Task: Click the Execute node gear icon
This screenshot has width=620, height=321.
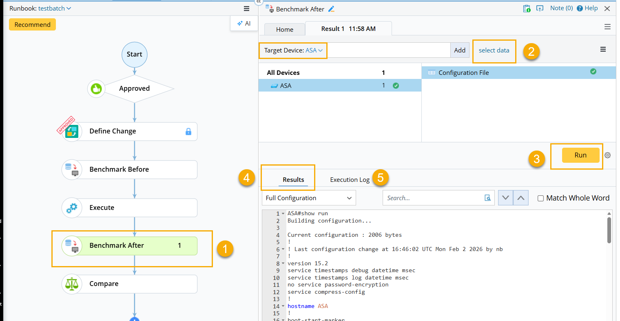Action: [x=72, y=207]
